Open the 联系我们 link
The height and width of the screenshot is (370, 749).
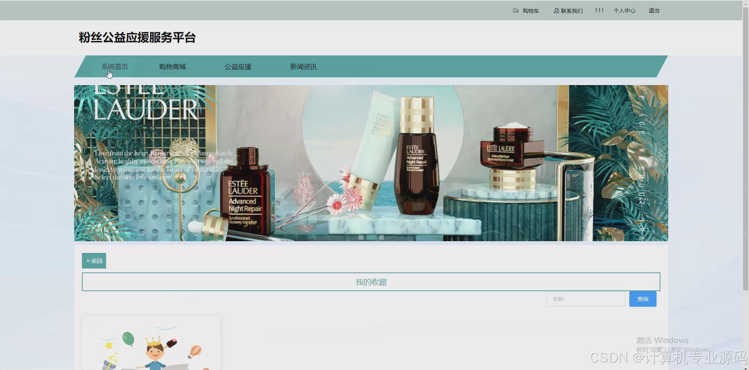click(x=572, y=11)
